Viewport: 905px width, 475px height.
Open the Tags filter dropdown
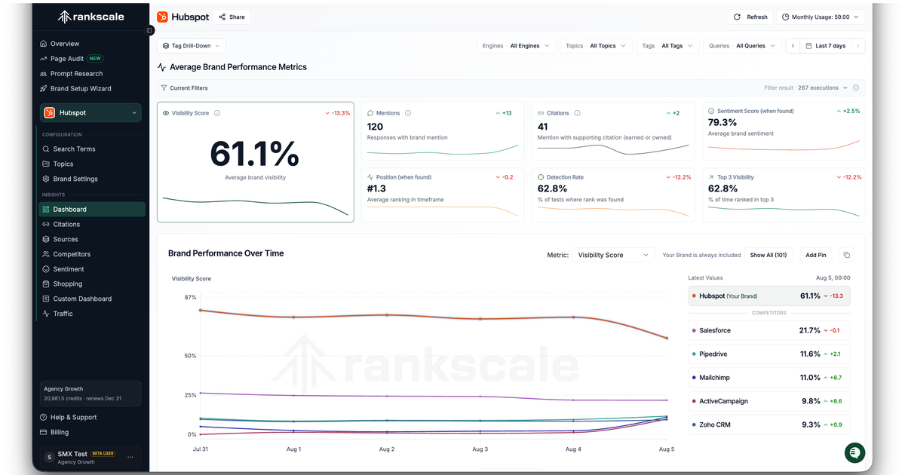click(x=667, y=46)
